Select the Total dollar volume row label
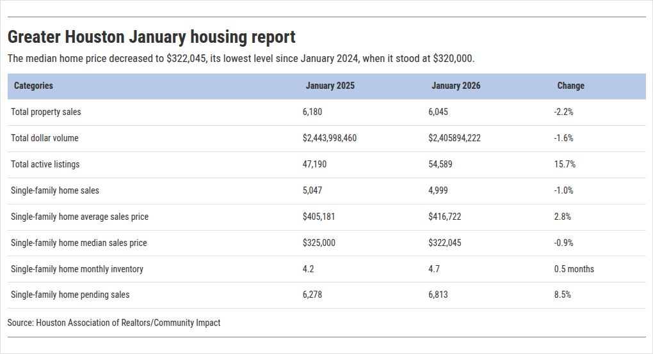This screenshot has height=354, width=653. (x=45, y=138)
